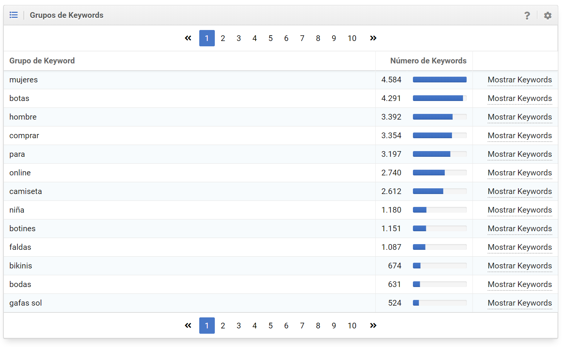
Task: Click the Número de Keywords column header
Action: coord(428,61)
